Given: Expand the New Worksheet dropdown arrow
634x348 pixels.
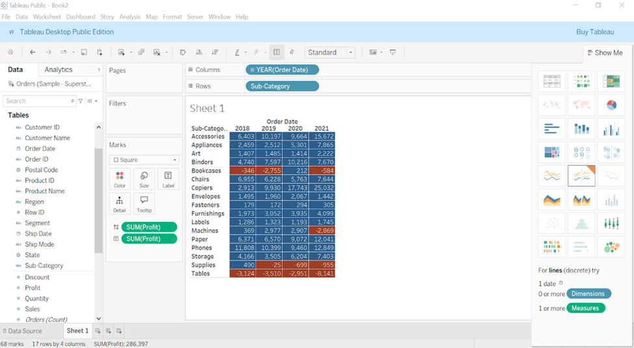Looking at the screenshot, I should (x=131, y=53).
